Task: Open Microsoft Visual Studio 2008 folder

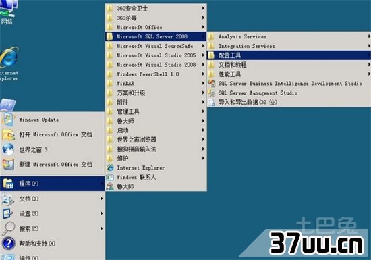Action: 156,65
